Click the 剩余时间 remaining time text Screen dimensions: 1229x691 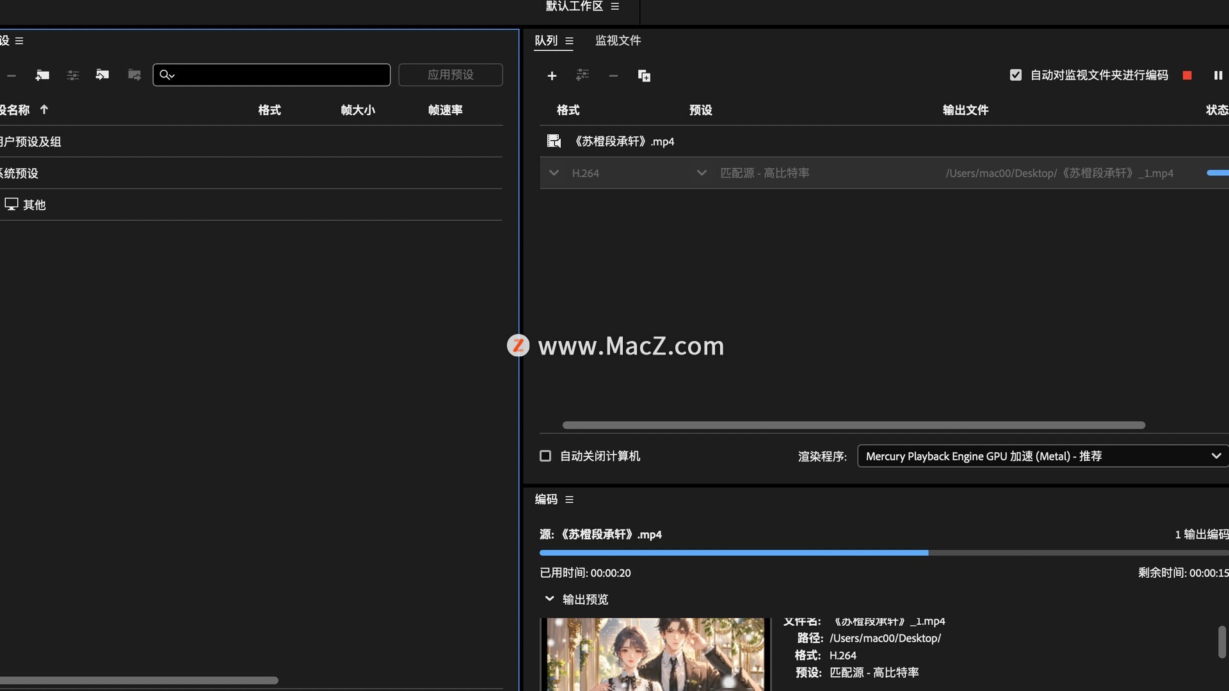(1183, 573)
